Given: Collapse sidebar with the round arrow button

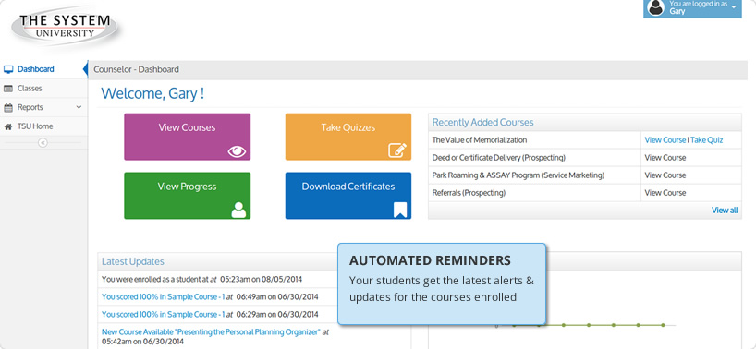Looking at the screenshot, I should (43, 142).
